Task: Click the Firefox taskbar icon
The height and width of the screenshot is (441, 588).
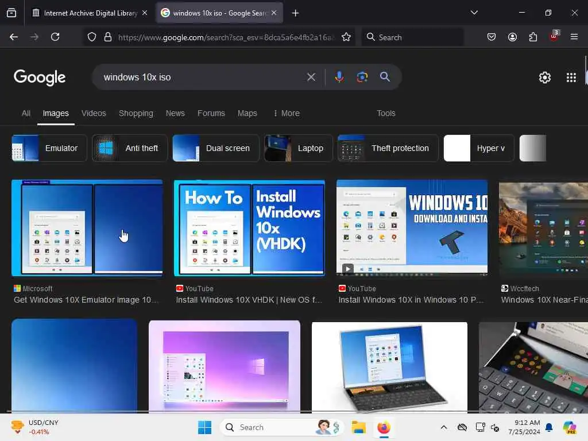Action: tap(384, 427)
